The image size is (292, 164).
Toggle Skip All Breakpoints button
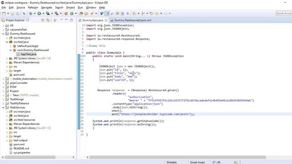click(x=24, y=13)
